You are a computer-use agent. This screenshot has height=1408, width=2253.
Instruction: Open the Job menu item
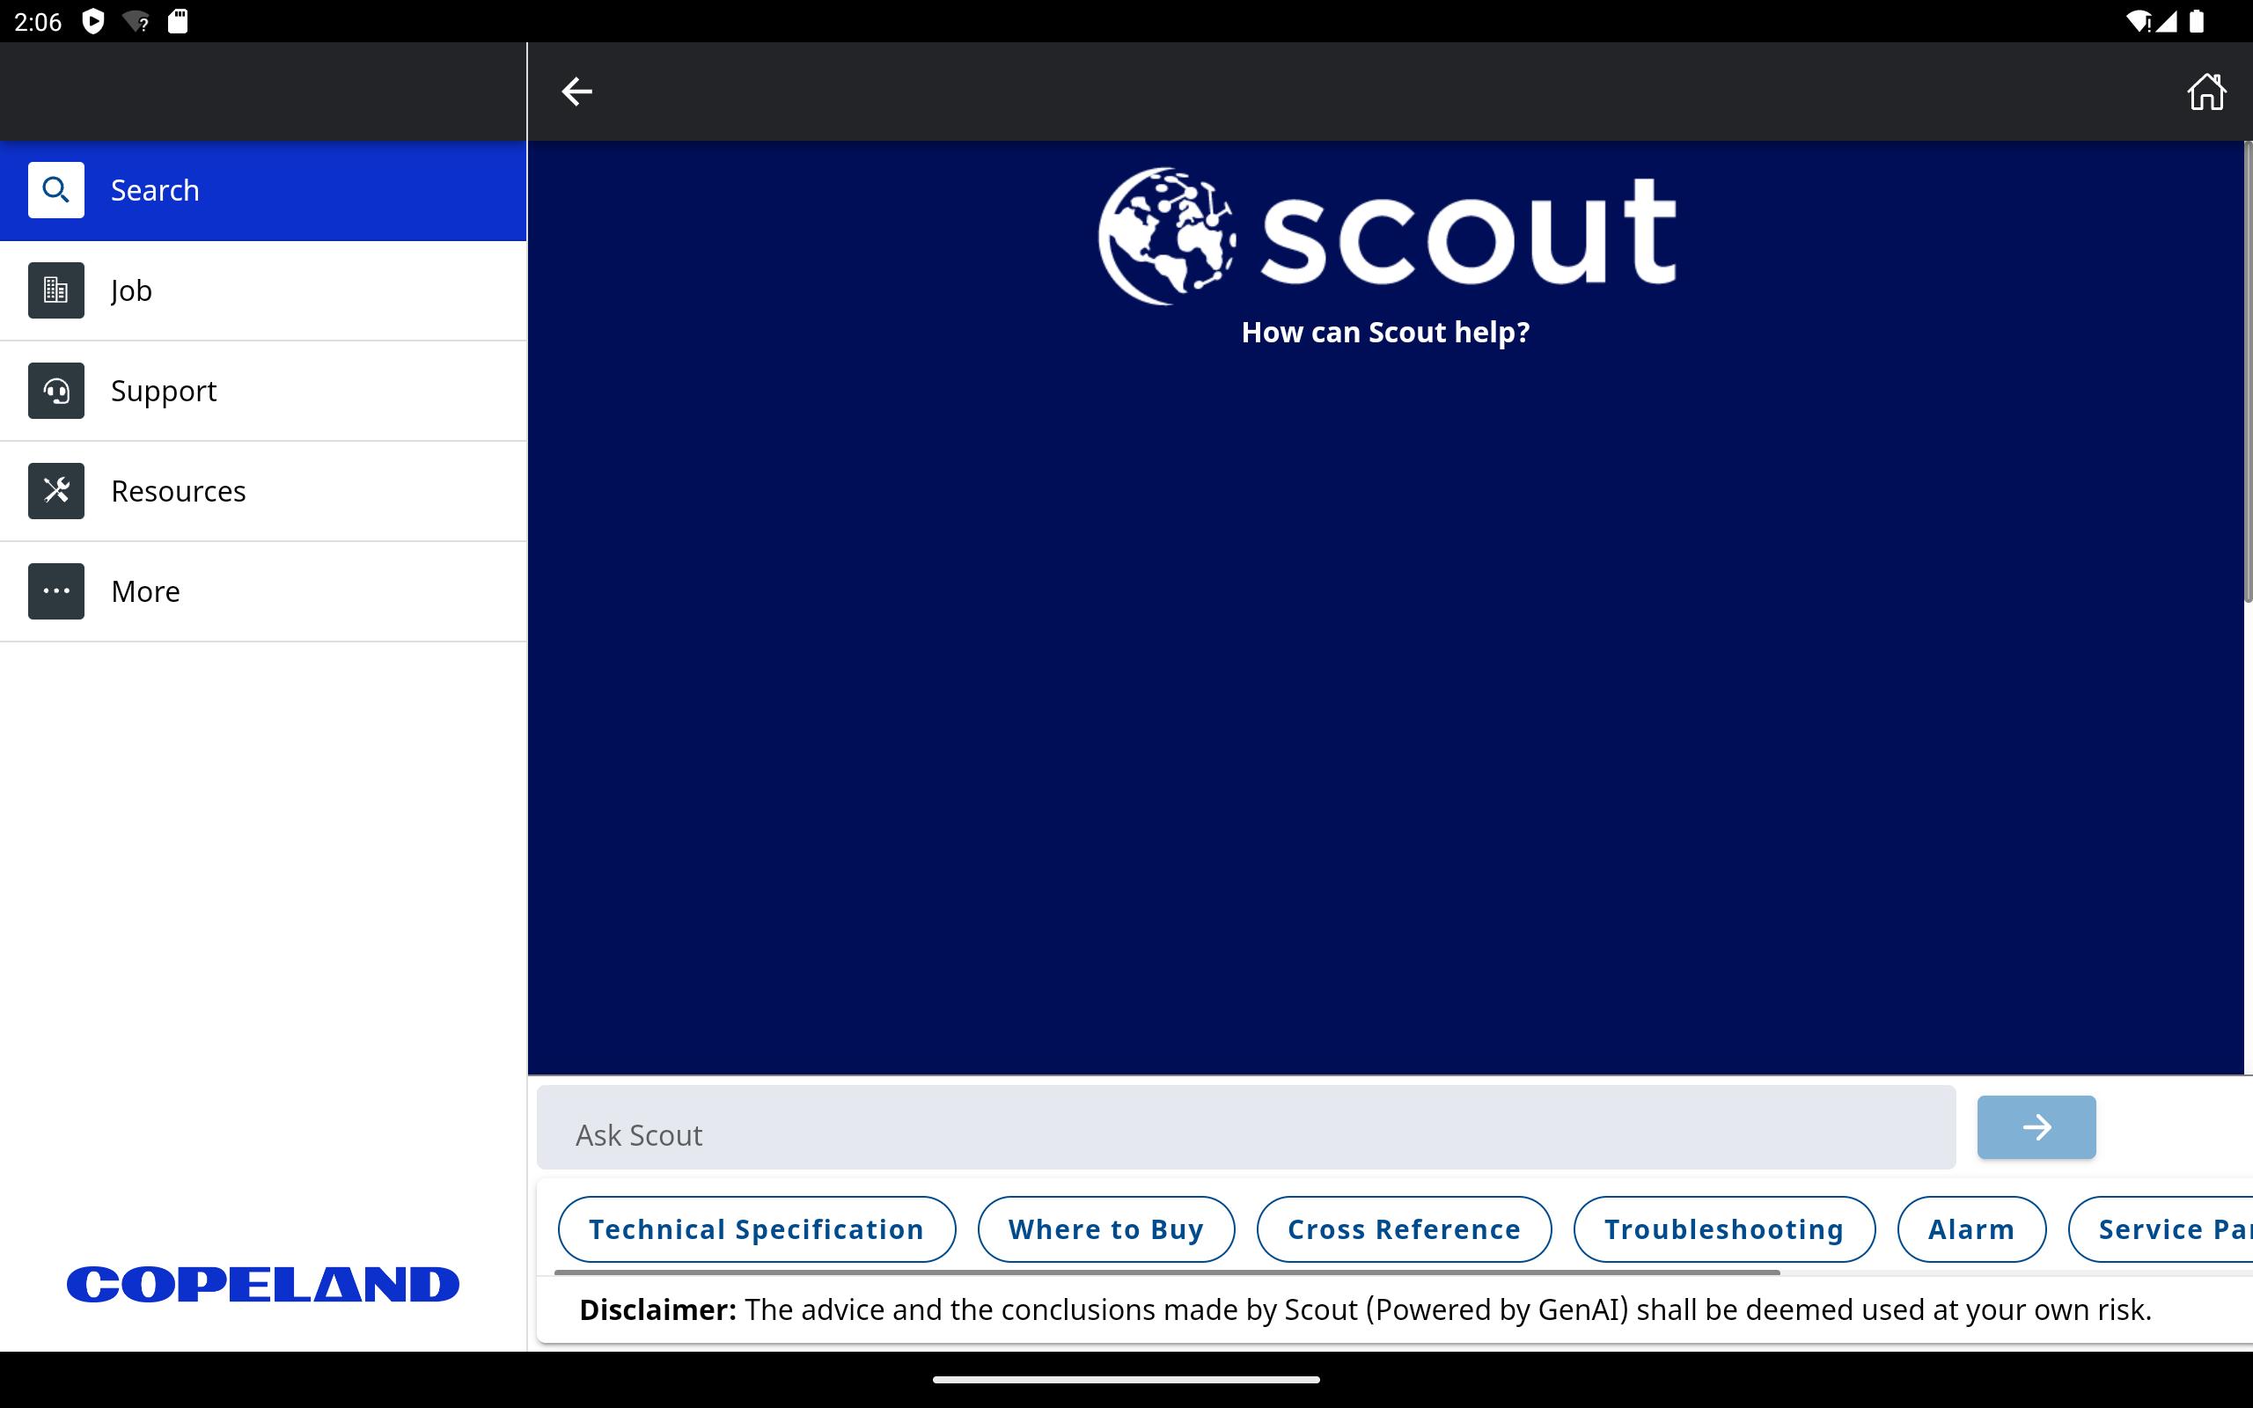(x=262, y=290)
